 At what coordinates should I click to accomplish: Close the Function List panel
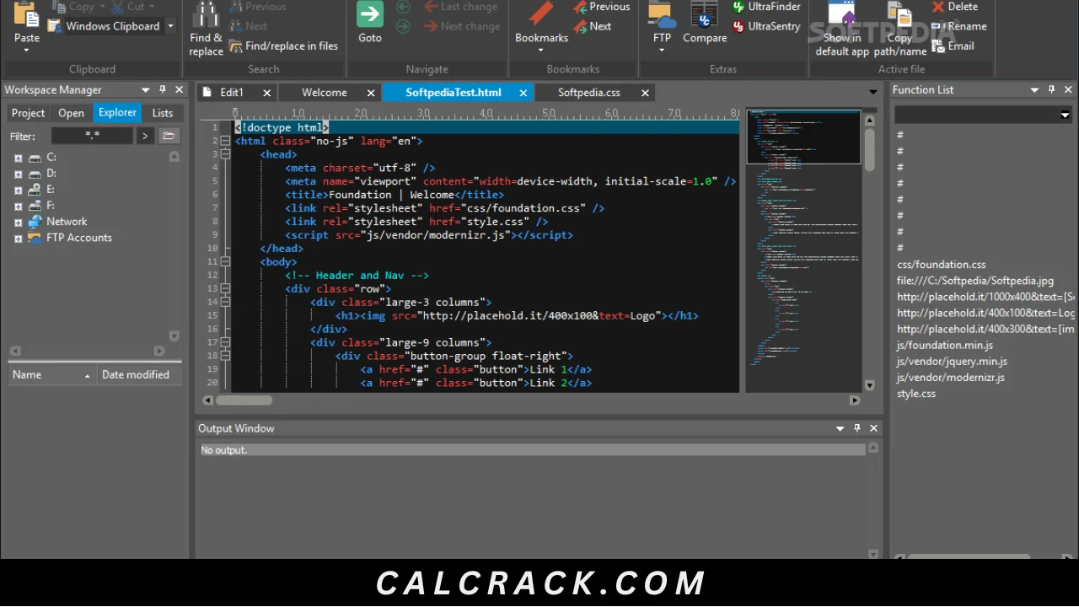pyautogui.click(x=1068, y=89)
